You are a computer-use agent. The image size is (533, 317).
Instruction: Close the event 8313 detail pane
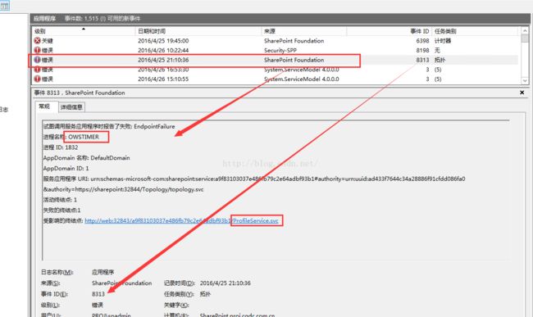[x=522, y=93]
